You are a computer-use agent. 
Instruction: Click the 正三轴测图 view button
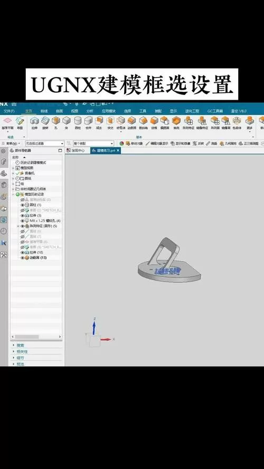click(x=249, y=143)
